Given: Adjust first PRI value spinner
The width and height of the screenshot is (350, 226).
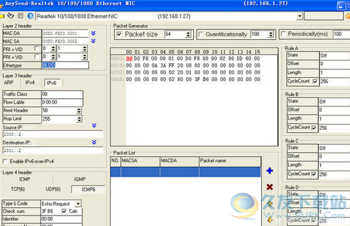Looking at the screenshot, I should [x=53, y=49].
